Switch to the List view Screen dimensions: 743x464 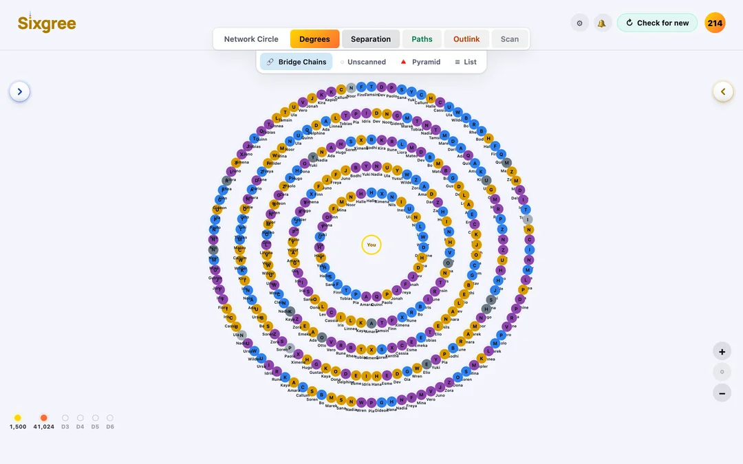tap(466, 62)
